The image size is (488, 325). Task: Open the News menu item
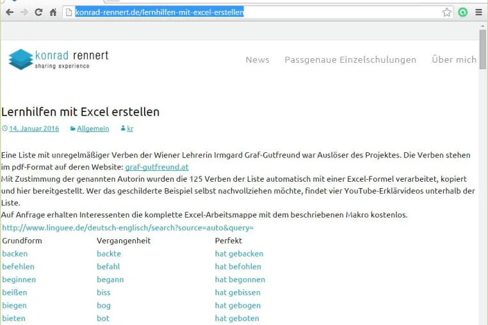click(257, 59)
